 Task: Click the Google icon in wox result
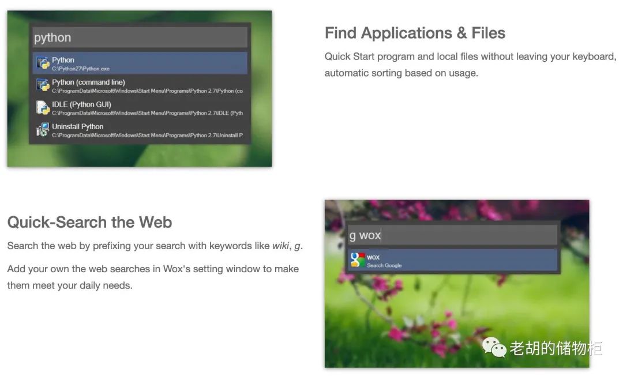pos(358,260)
